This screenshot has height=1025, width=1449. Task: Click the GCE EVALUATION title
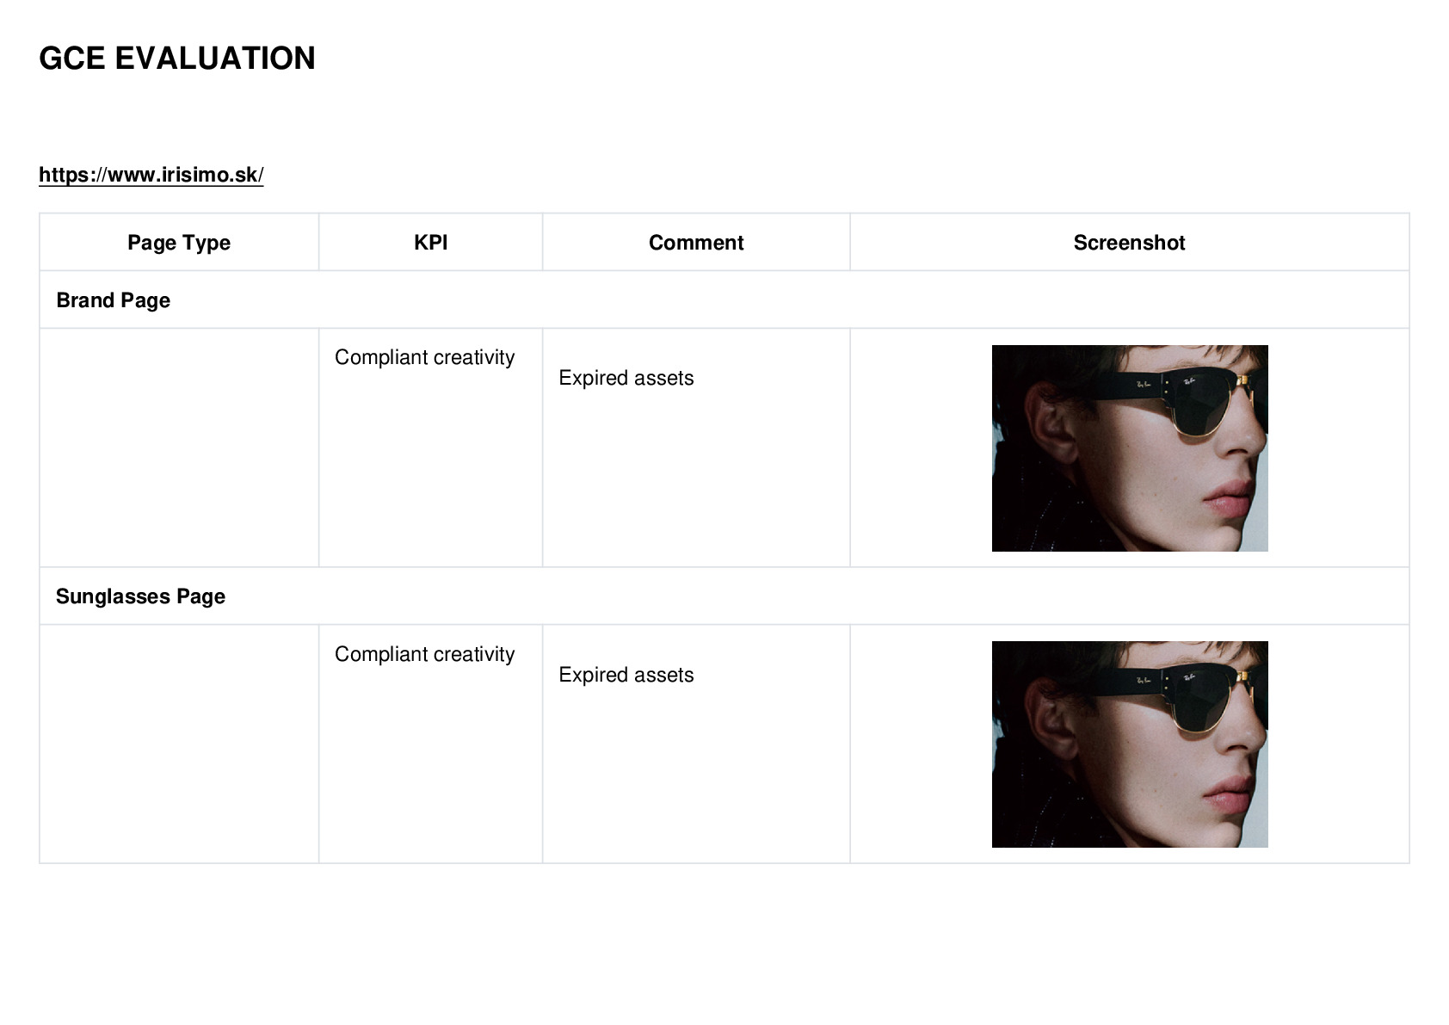pyautogui.click(x=177, y=59)
